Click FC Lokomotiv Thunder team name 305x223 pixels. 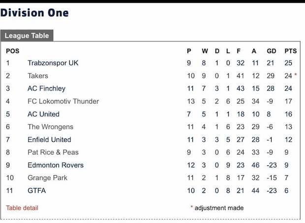[63, 101]
